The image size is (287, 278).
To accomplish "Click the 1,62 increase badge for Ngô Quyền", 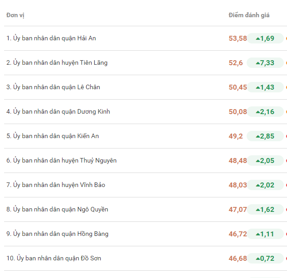I will click(x=265, y=210).
